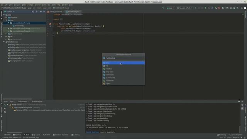
Task: Open Project panel gear settings
Action: (41, 12)
